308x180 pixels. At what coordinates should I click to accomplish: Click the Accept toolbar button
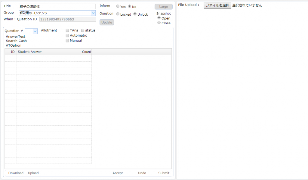(118, 173)
